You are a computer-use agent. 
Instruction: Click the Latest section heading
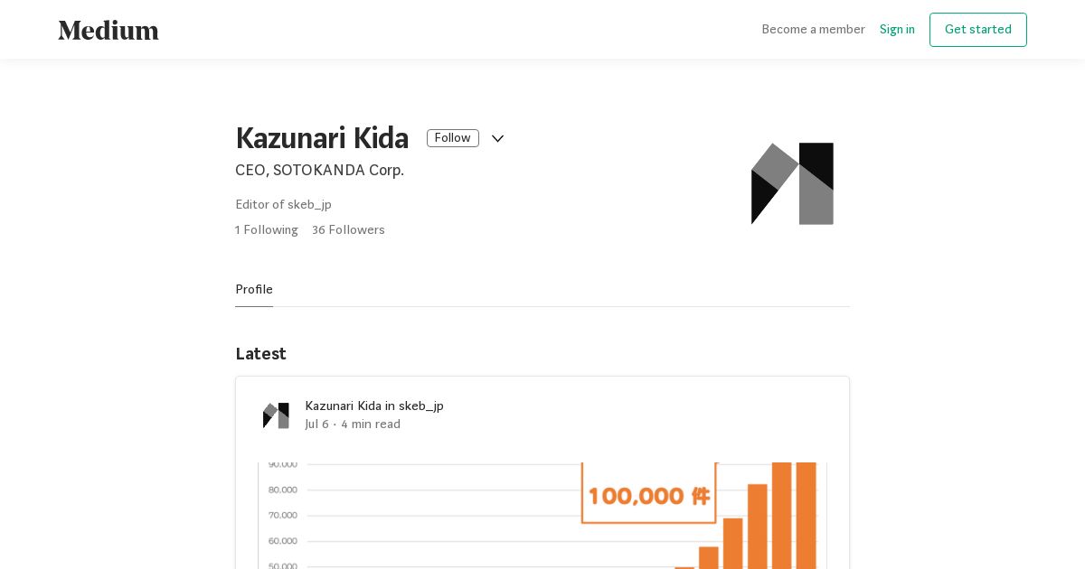pyautogui.click(x=260, y=354)
